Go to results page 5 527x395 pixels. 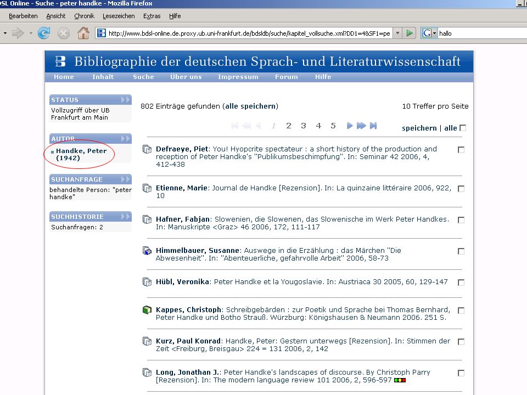tap(333, 126)
